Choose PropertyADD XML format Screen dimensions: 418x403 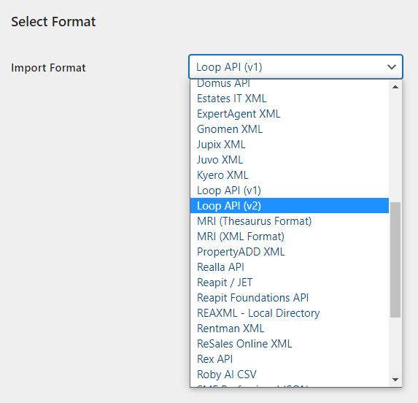point(290,252)
